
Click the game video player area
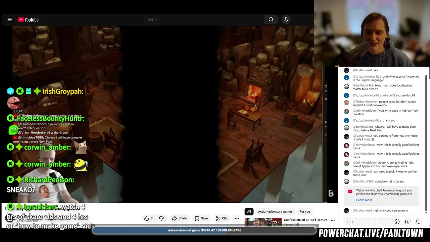click(x=167, y=114)
